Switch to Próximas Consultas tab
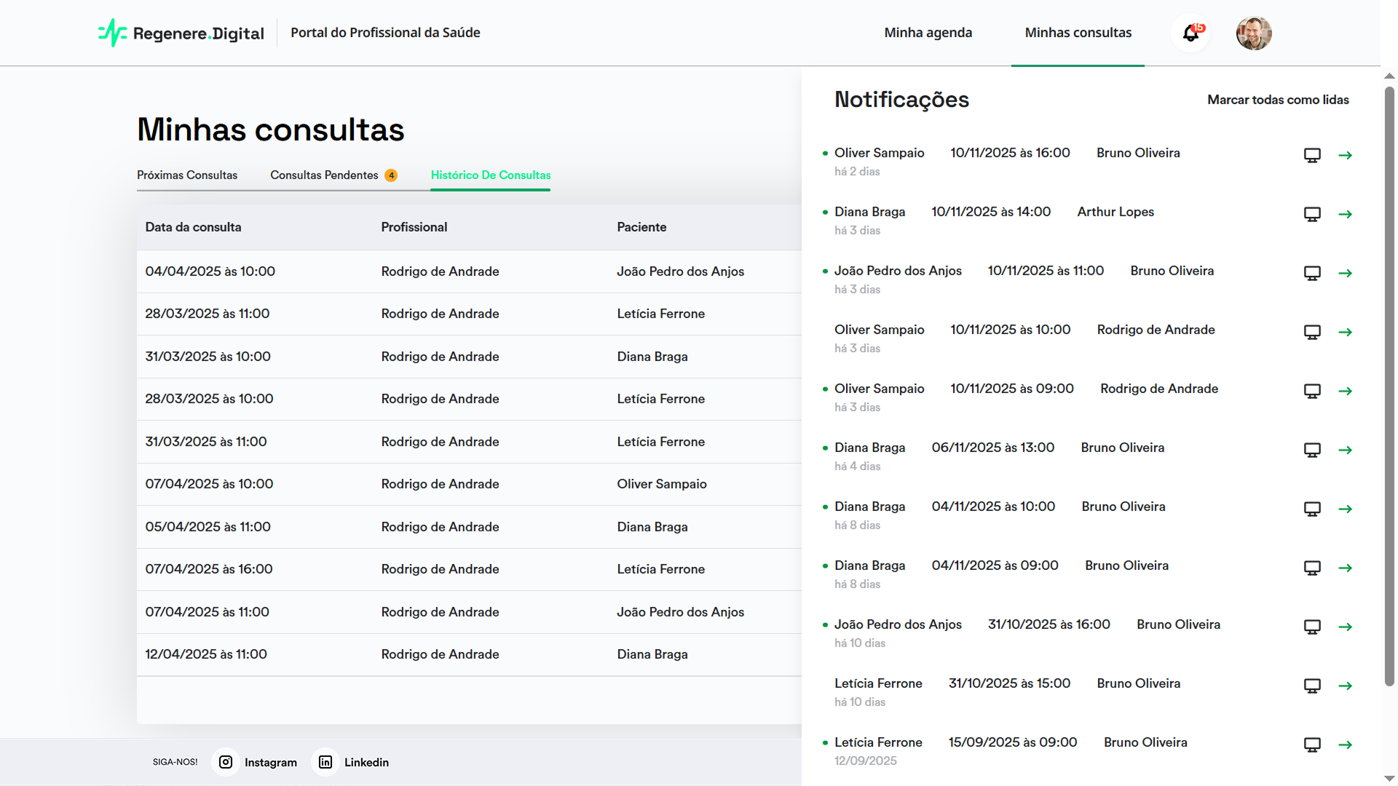Viewport: 1398px width, 786px height. (x=187, y=175)
